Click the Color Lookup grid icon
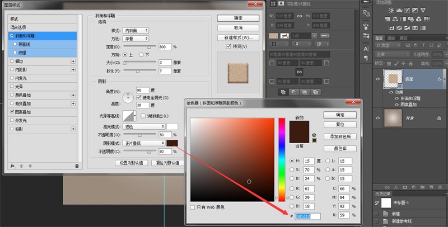The height and width of the screenshot is (227, 448). [426, 19]
